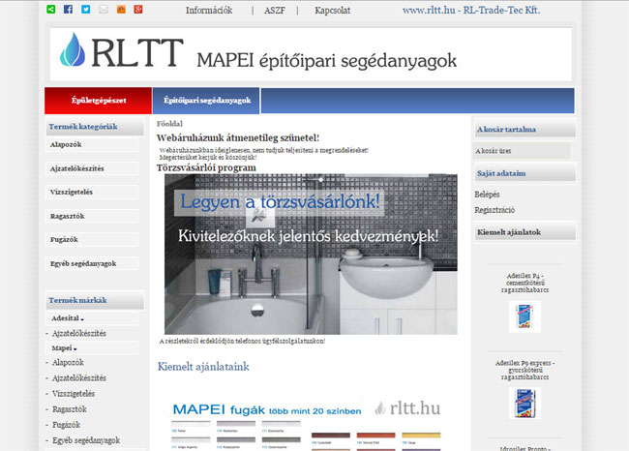Click the Termék márkák panel header
The width and height of the screenshot is (629, 451).
pyautogui.click(x=95, y=300)
